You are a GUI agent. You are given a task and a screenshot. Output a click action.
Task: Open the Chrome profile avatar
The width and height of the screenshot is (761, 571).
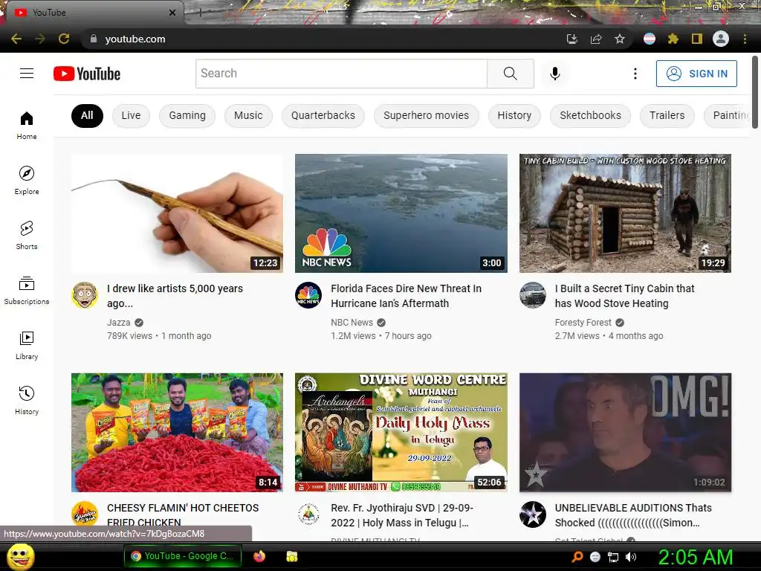click(x=721, y=39)
